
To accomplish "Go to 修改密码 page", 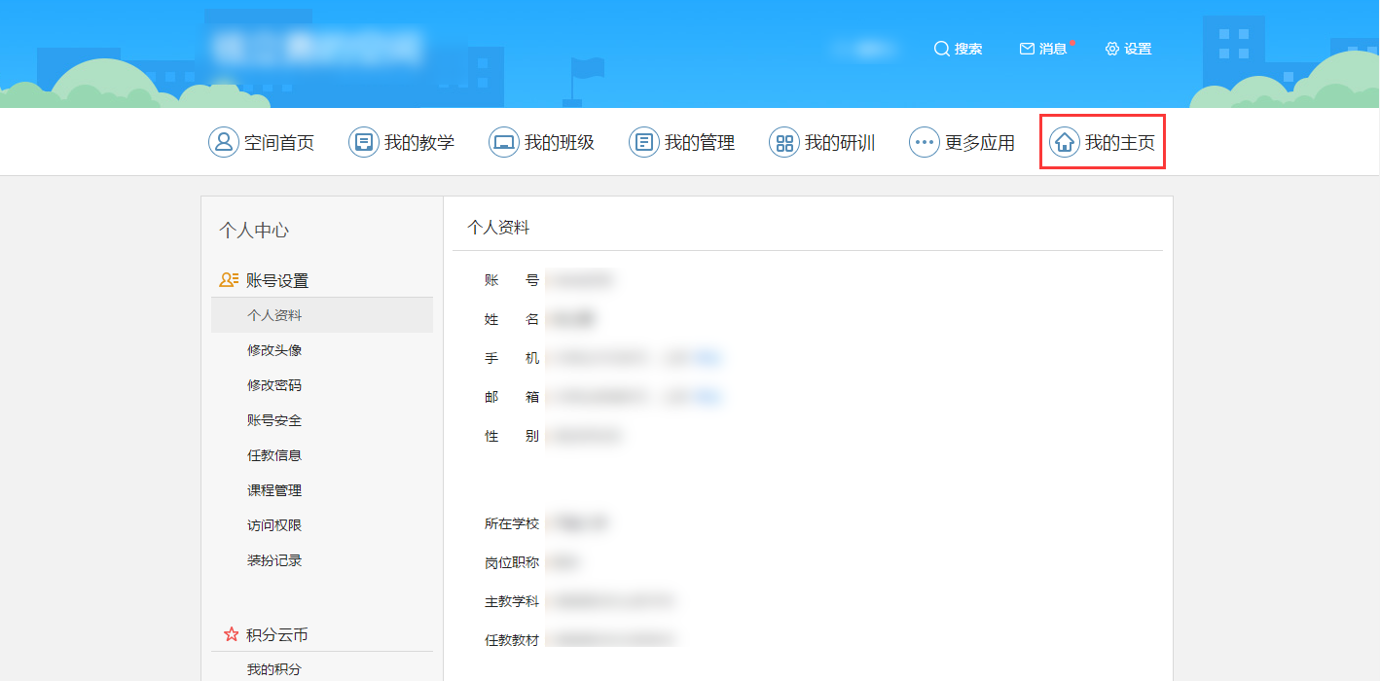I will coord(274,385).
